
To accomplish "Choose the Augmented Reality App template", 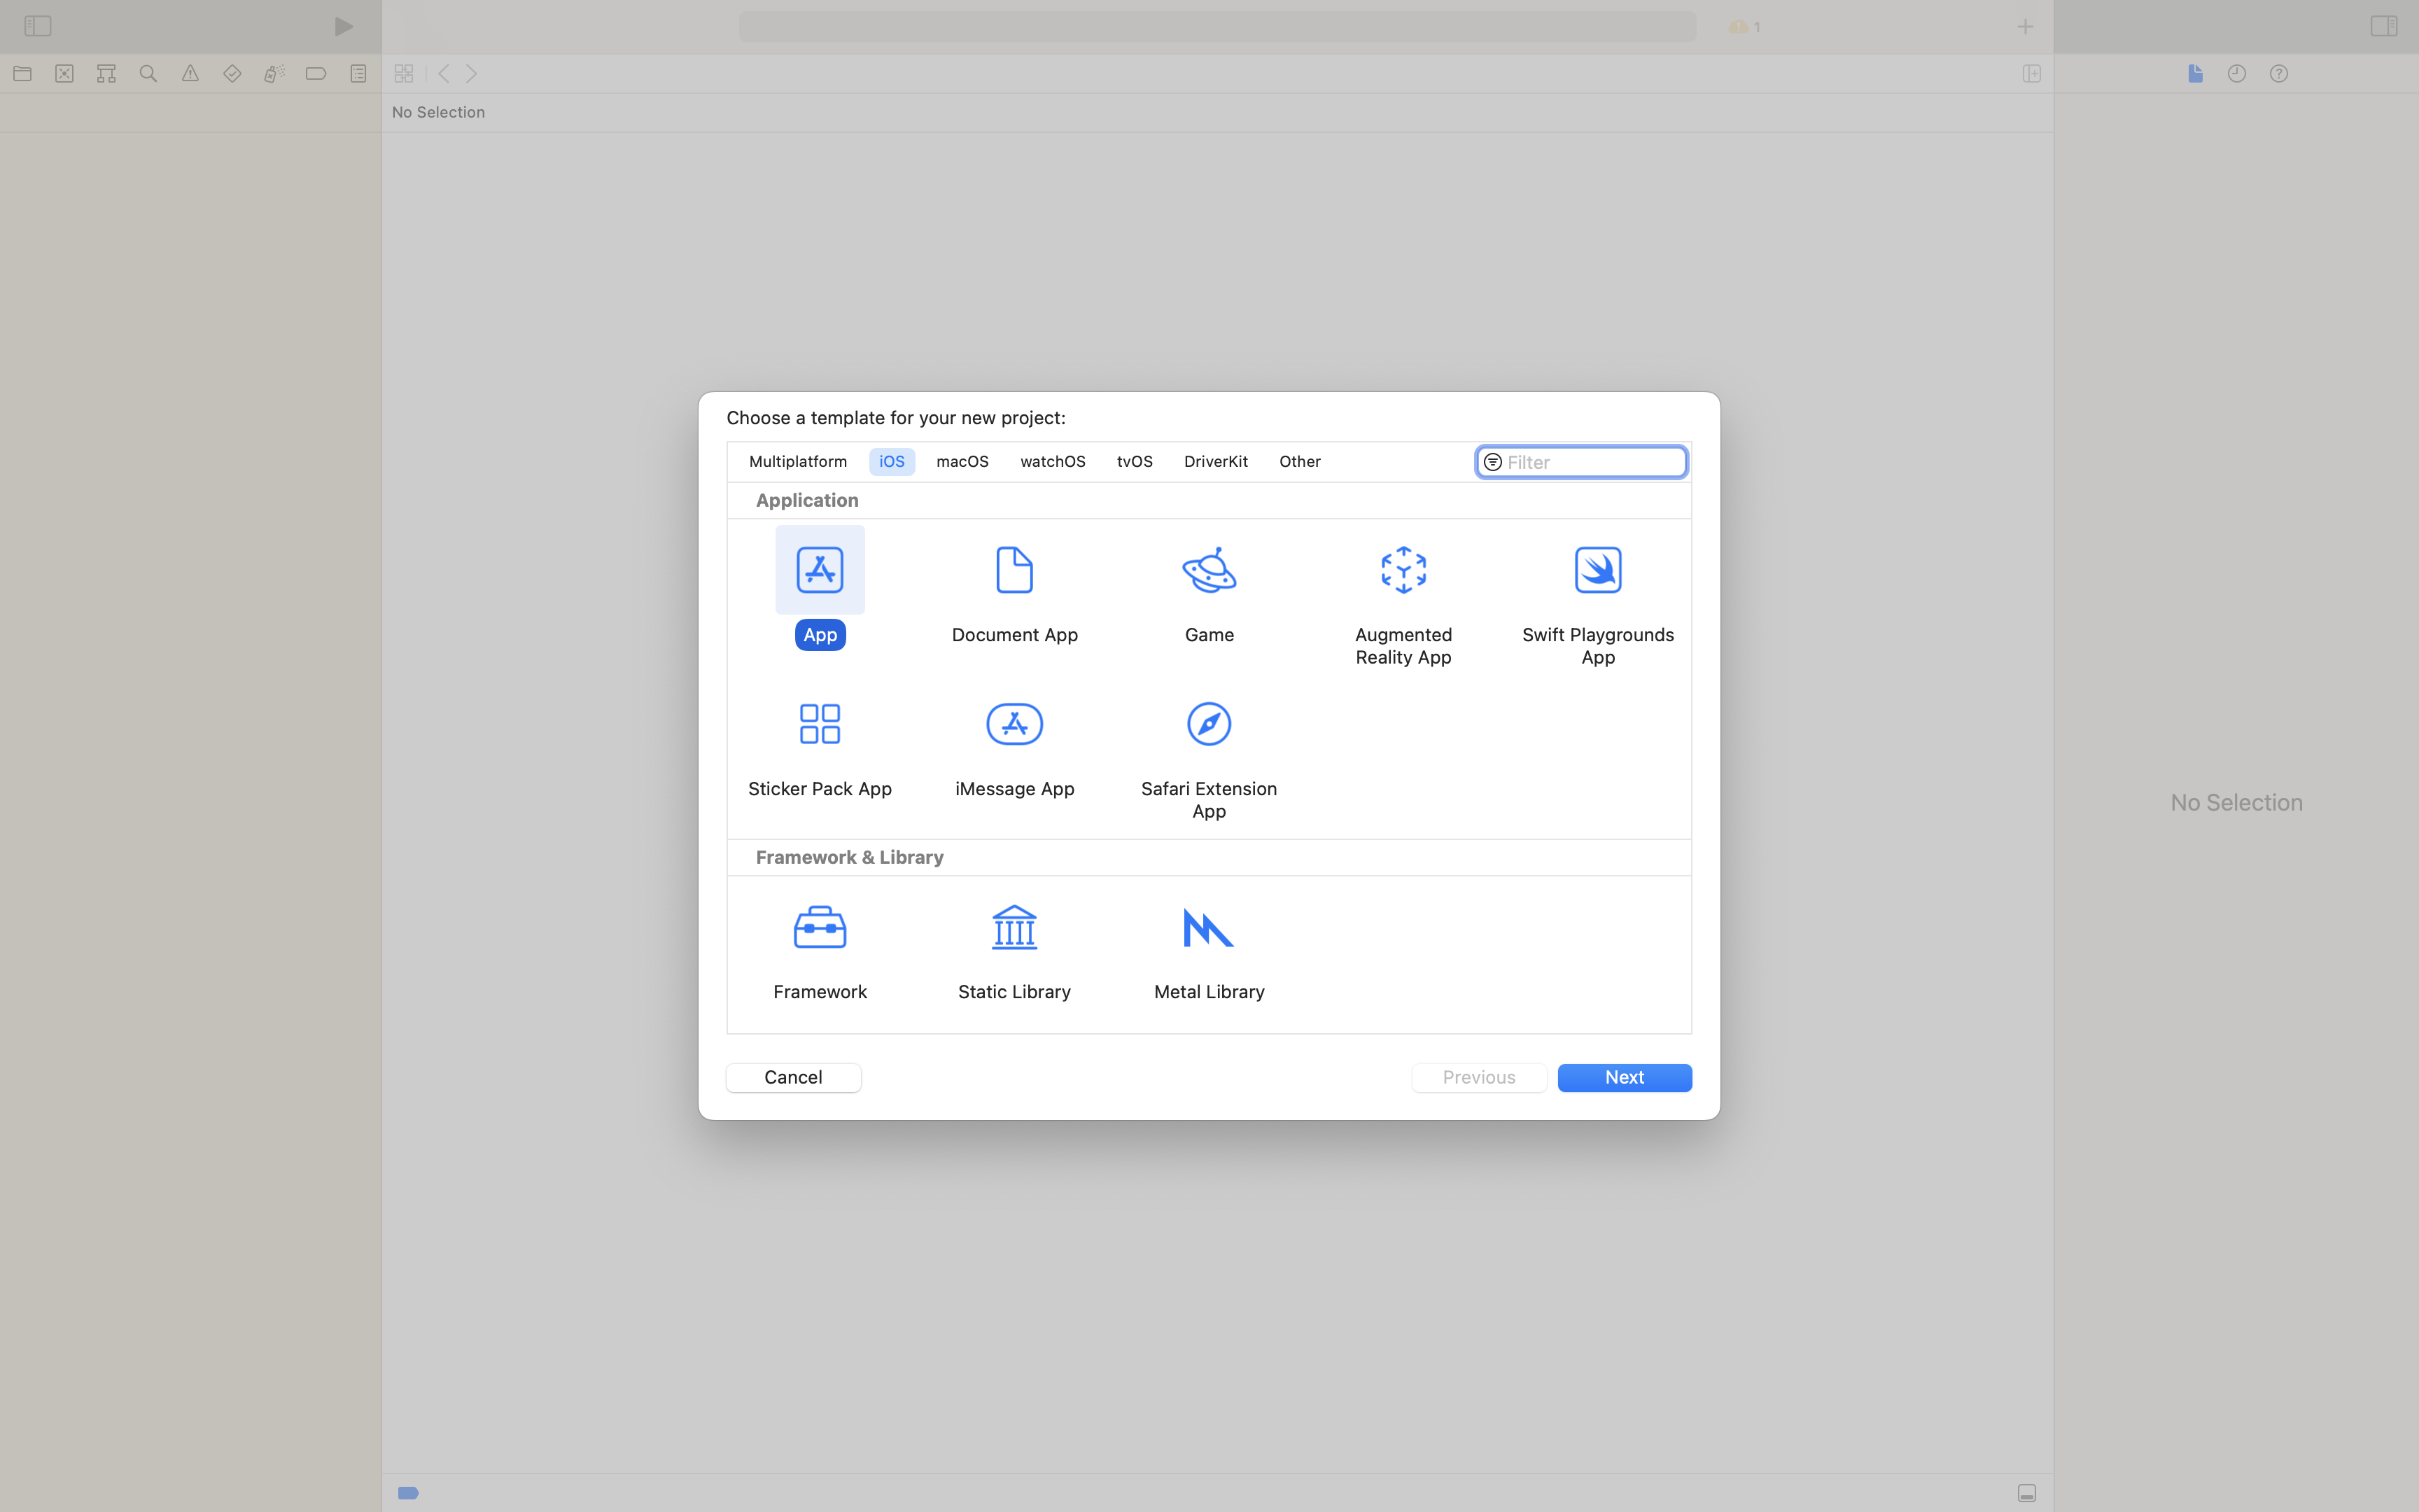I will click(x=1403, y=571).
